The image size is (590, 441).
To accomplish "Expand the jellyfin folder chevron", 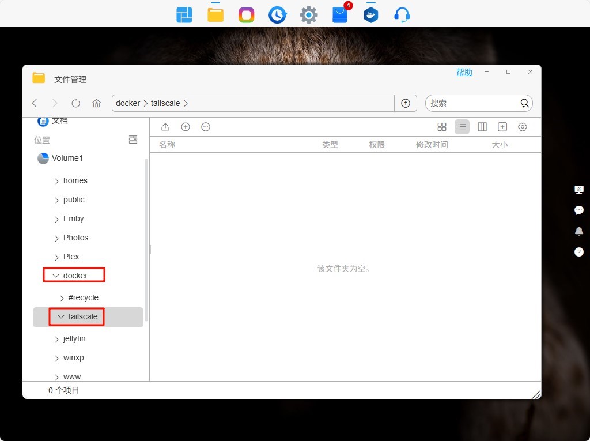I will click(56, 340).
